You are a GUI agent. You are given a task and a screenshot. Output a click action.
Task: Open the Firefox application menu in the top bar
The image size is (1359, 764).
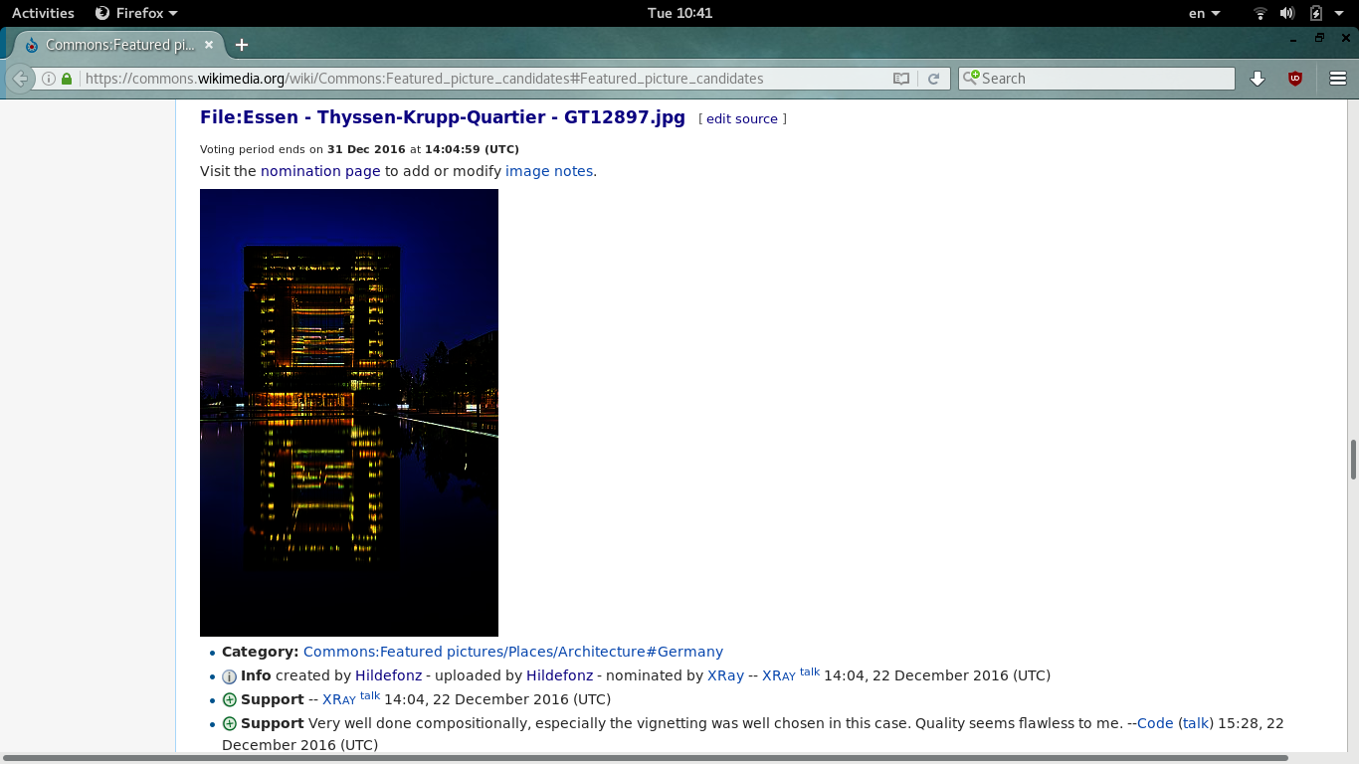[x=136, y=13]
